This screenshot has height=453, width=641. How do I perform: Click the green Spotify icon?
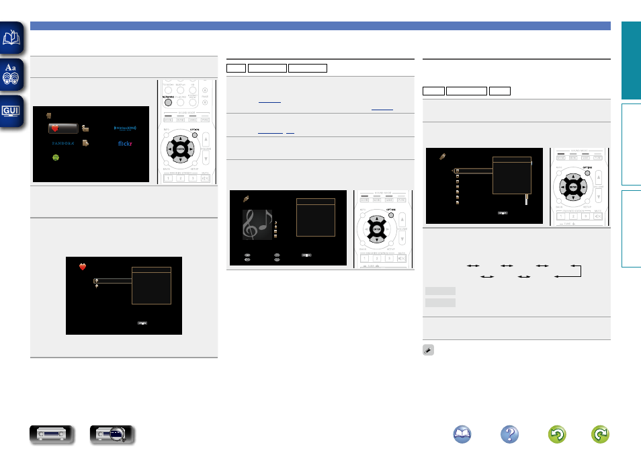(x=56, y=157)
